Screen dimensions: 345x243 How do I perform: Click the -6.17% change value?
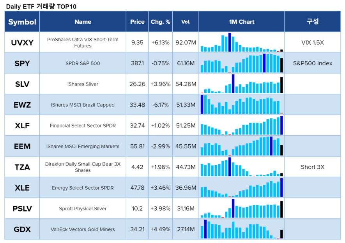[160, 105]
